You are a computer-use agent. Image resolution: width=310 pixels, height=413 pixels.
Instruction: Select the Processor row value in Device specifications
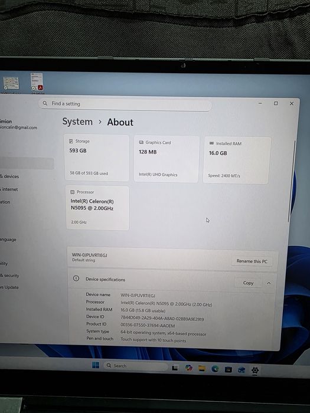pyautogui.click(x=166, y=304)
